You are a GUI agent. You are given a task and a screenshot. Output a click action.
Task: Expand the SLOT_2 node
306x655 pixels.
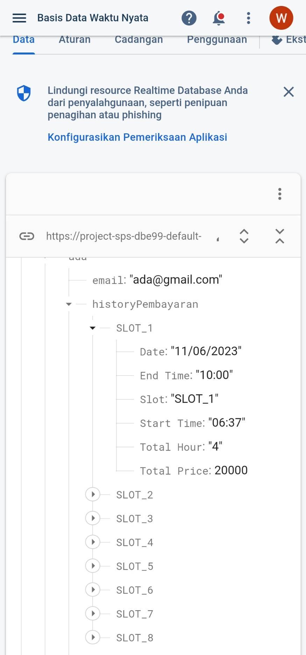pyautogui.click(x=93, y=494)
